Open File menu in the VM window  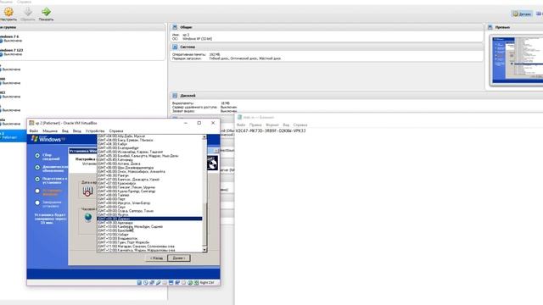tap(34, 131)
